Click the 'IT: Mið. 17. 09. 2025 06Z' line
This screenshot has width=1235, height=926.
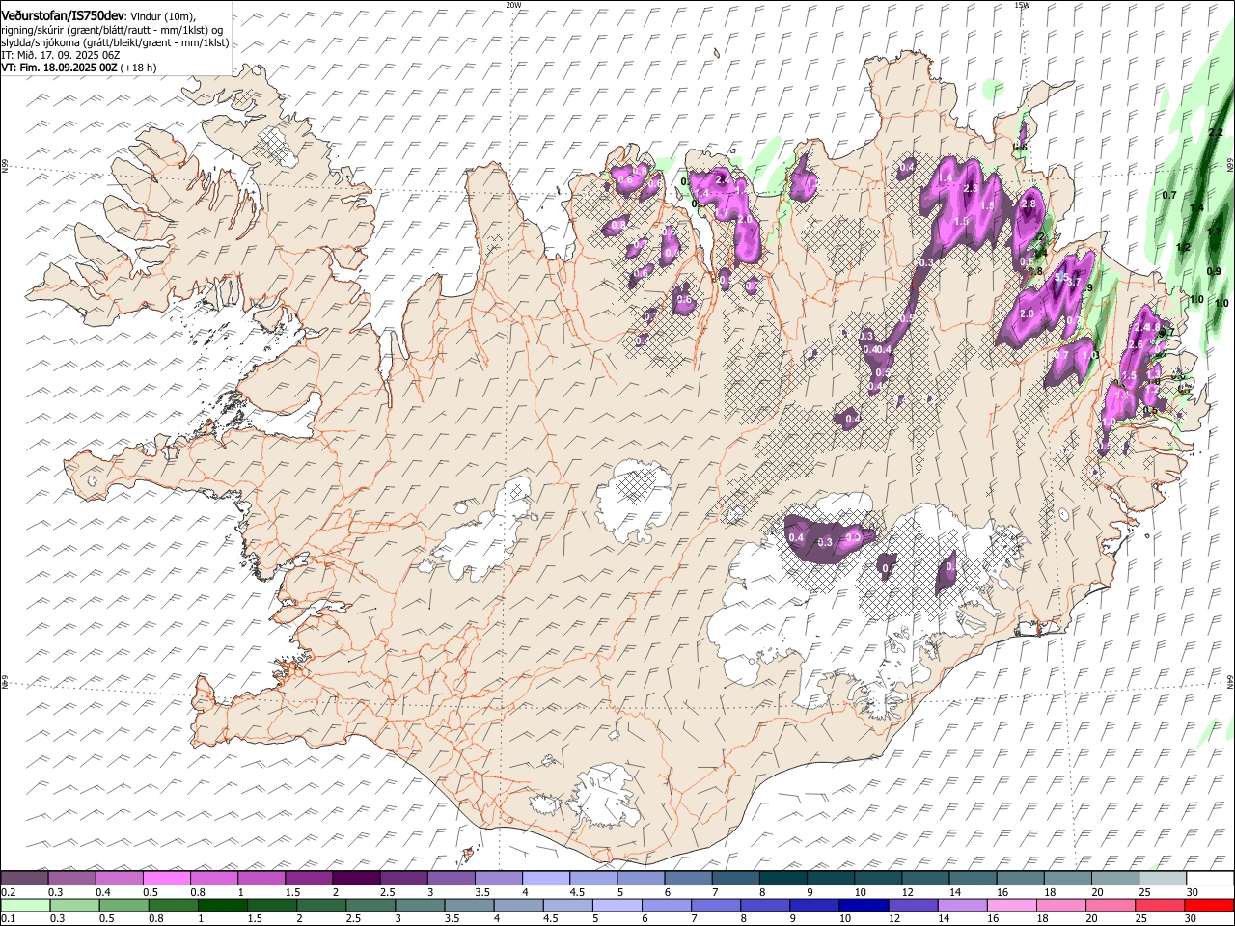pyautogui.click(x=60, y=56)
